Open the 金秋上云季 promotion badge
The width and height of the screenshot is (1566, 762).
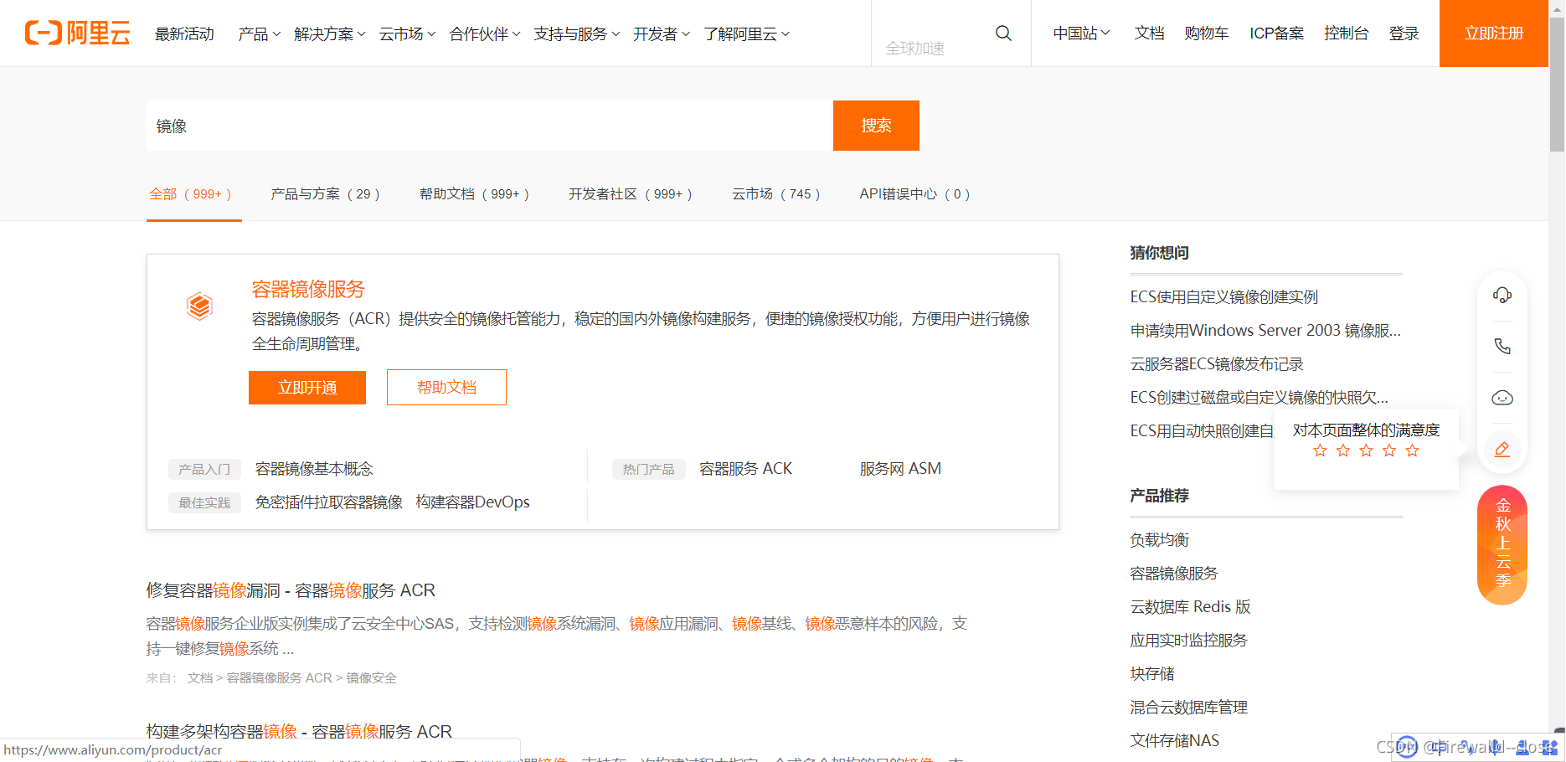click(x=1502, y=544)
